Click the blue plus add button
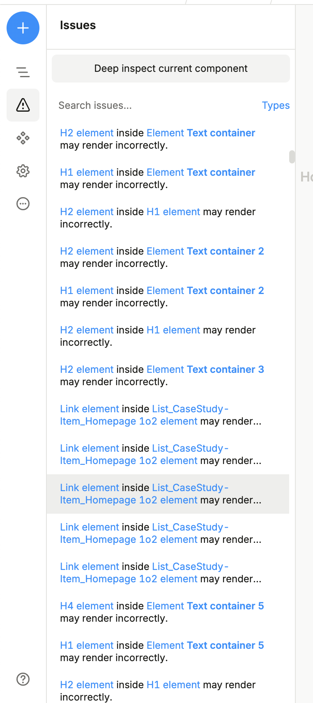The image size is (313, 703). tap(23, 28)
